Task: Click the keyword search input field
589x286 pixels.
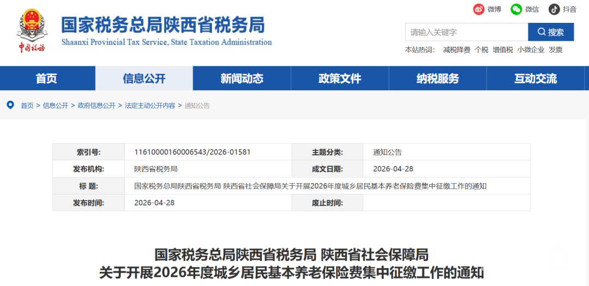Action: pyautogui.click(x=466, y=32)
